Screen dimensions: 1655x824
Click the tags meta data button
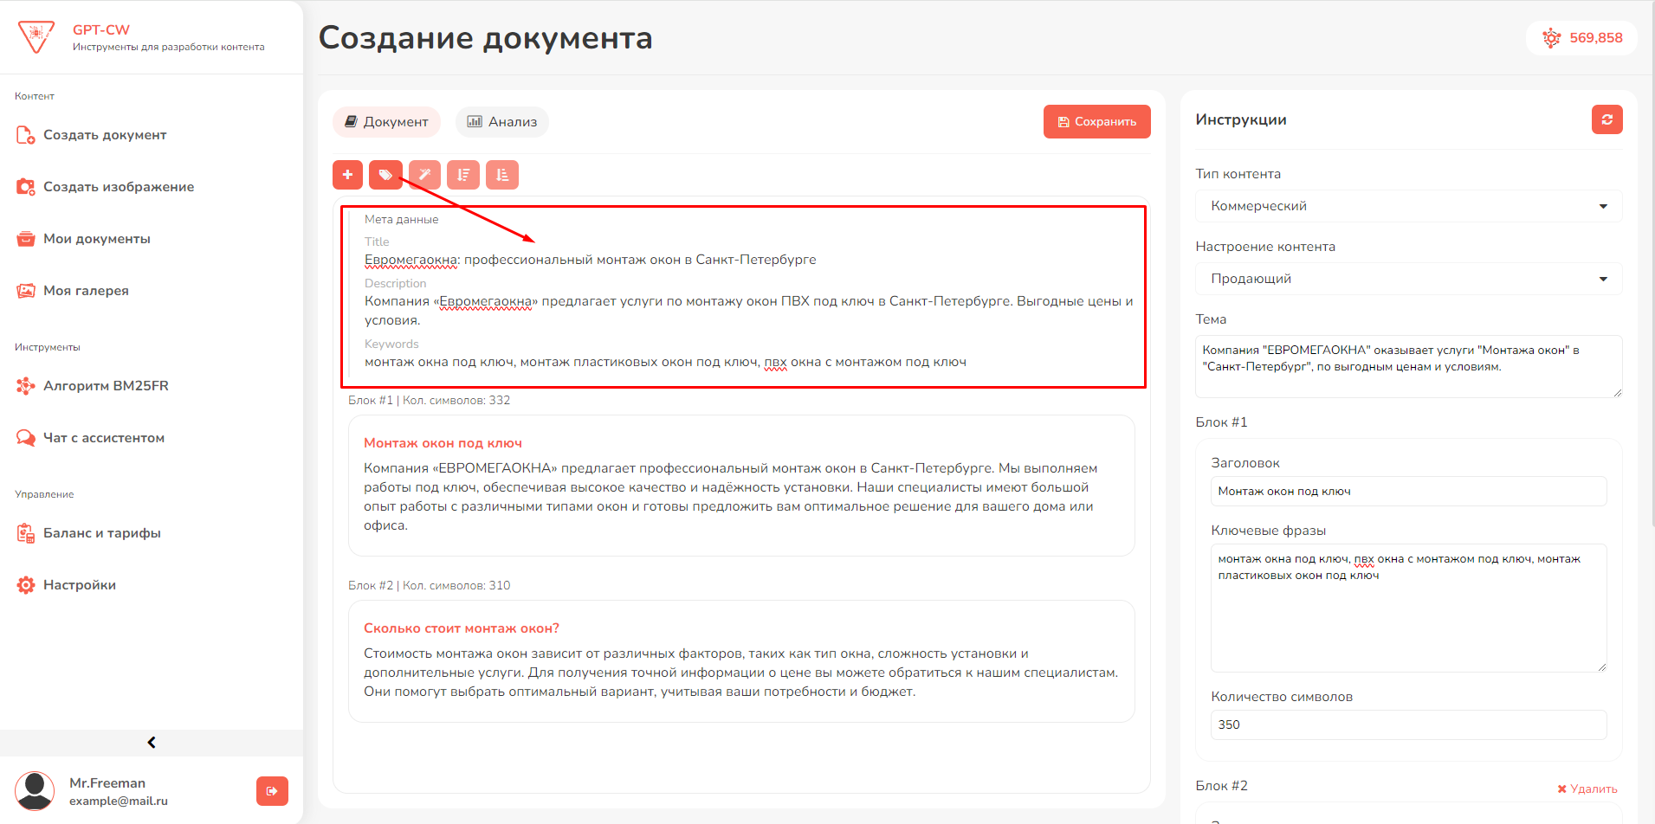385,175
